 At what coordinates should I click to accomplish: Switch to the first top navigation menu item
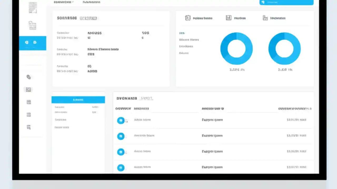(62, 2)
